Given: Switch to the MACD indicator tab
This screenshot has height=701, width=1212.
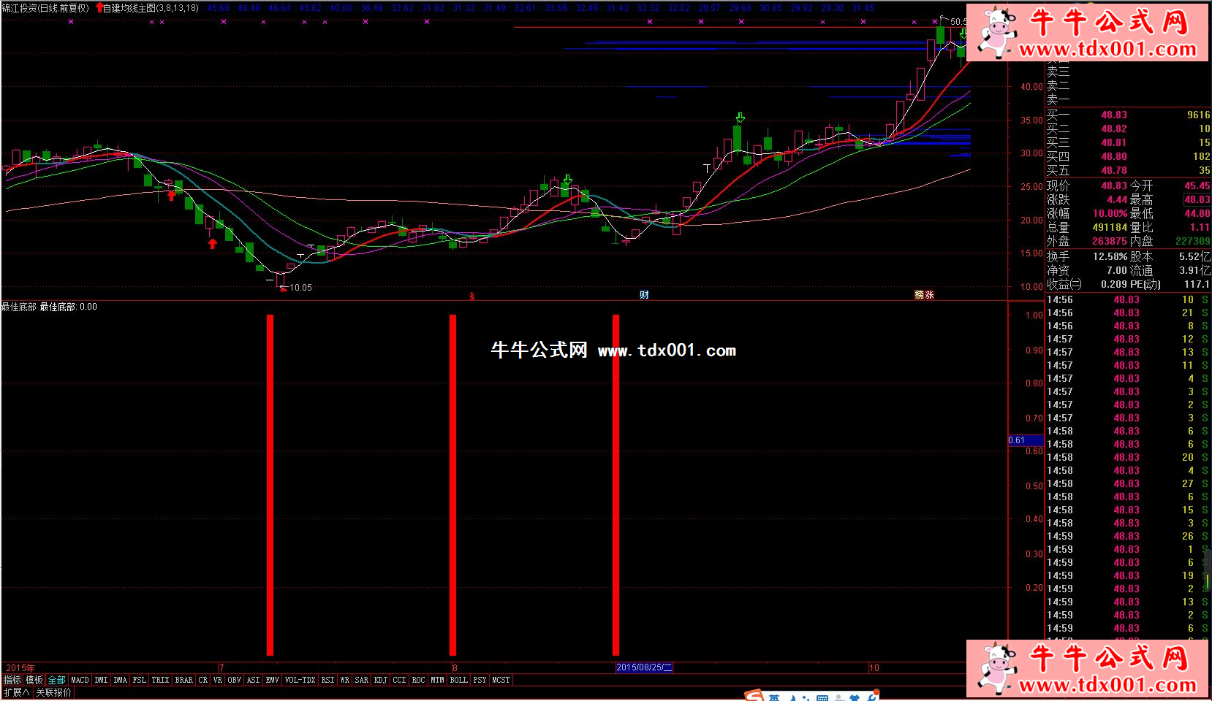Looking at the screenshot, I should (80, 680).
